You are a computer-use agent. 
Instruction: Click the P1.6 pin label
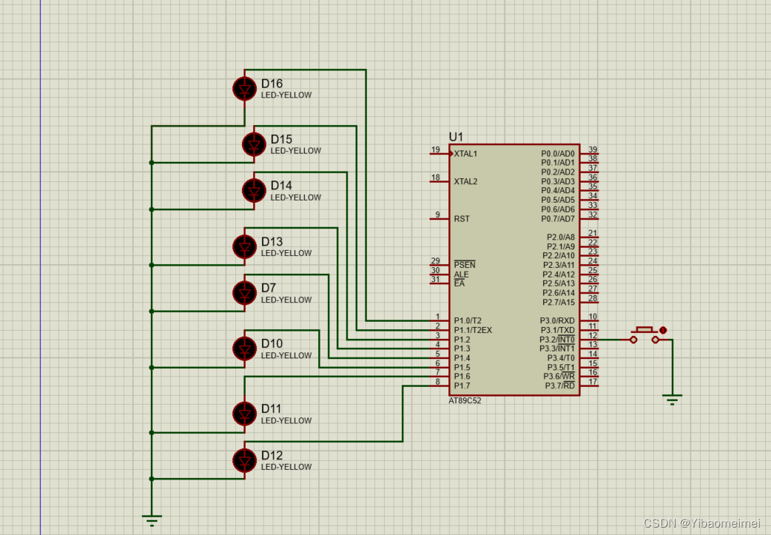point(462,376)
